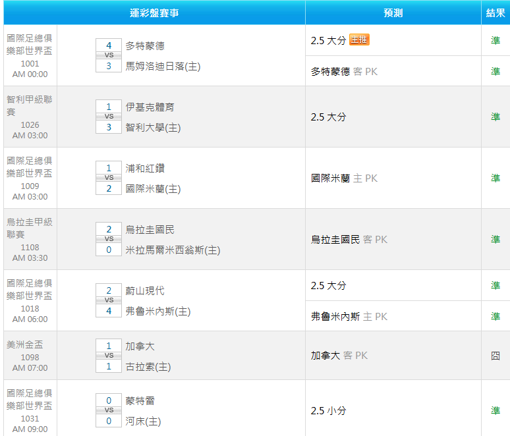Click the 弗魯米內斯 主 PK prediction
This screenshot has width=510, height=436.
tap(349, 316)
